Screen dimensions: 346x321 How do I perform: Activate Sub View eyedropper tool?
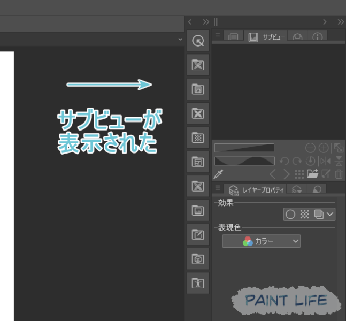pyautogui.click(x=219, y=174)
